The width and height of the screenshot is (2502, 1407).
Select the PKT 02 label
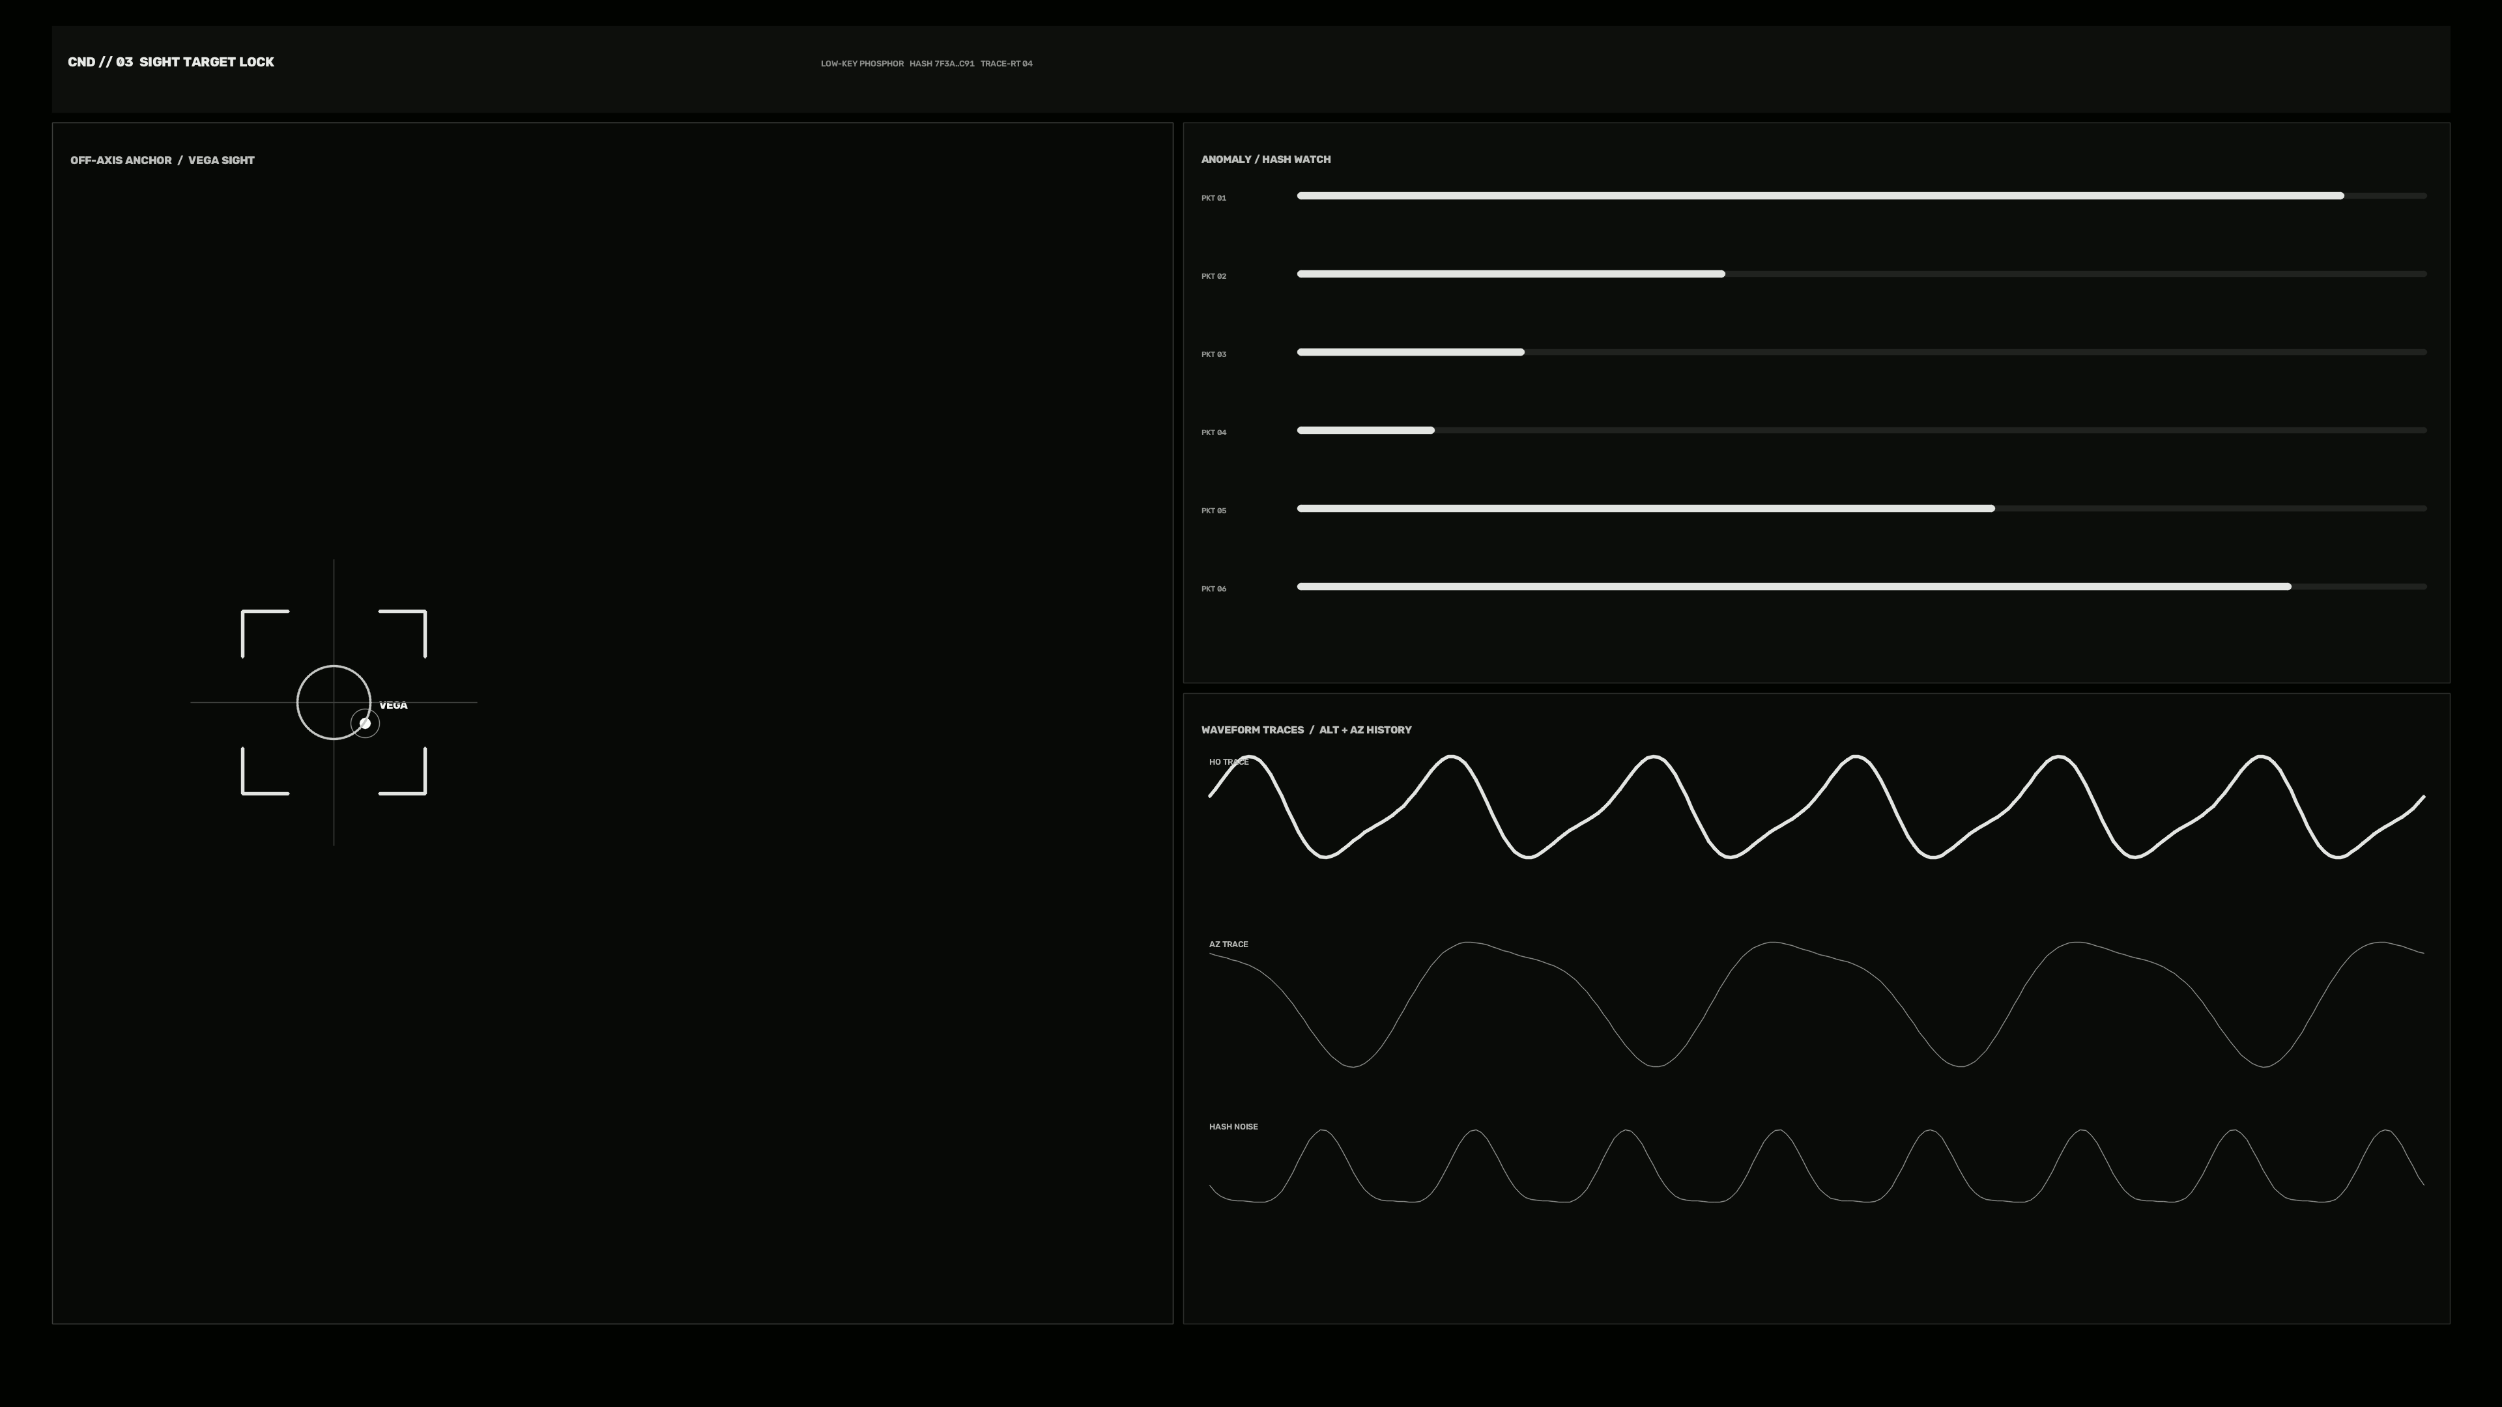click(1213, 277)
